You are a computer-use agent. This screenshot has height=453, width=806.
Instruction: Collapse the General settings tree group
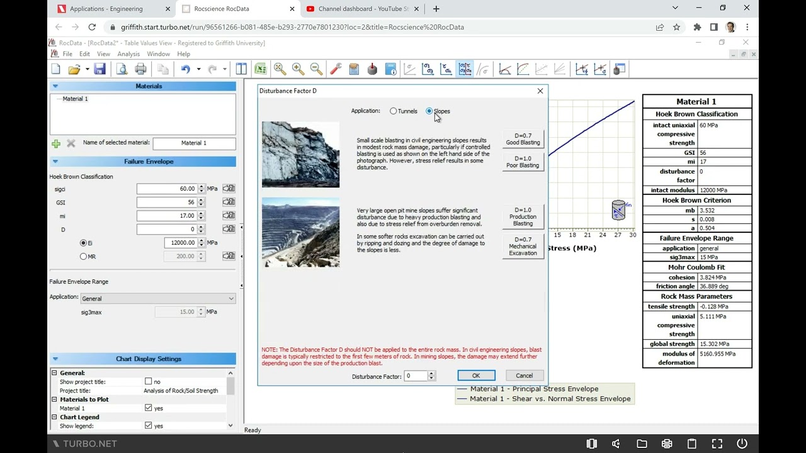coord(54,373)
